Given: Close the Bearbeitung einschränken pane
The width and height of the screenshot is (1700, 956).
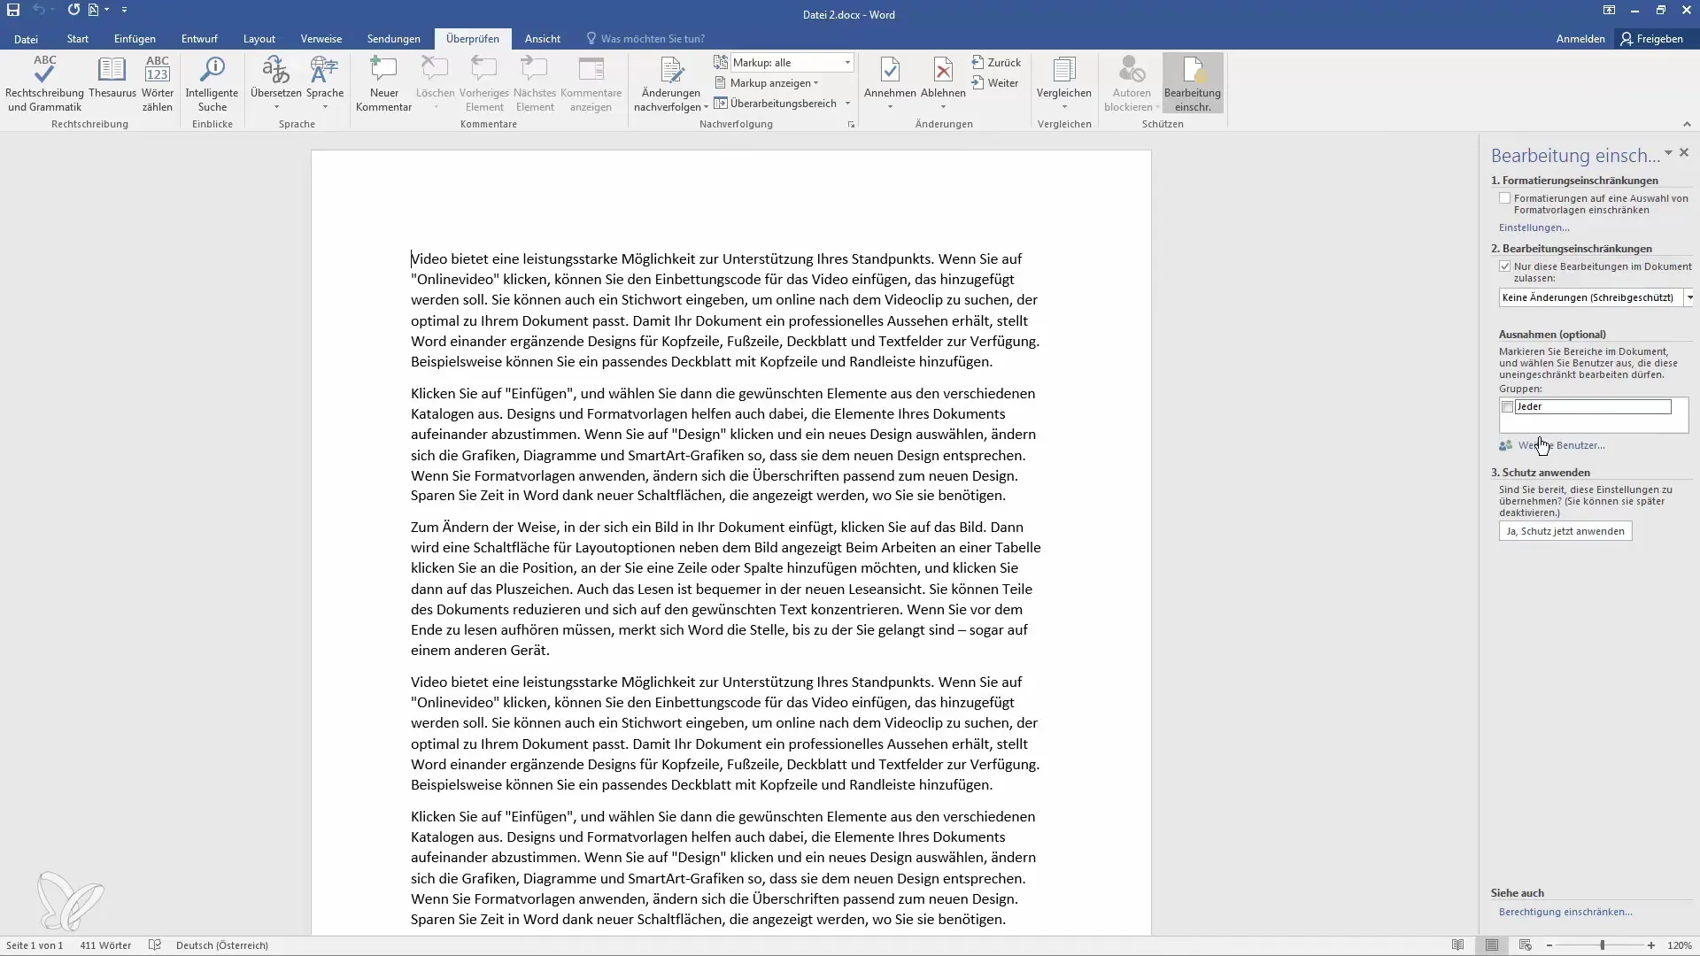Looking at the screenshot, I should (1684, 153).
